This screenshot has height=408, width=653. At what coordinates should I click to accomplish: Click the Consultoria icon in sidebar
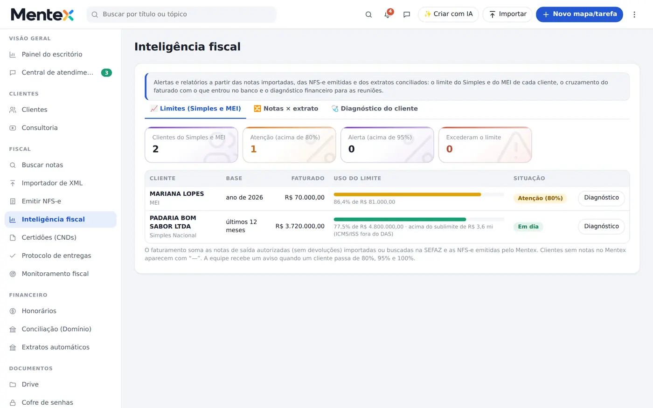click(13, 128)
